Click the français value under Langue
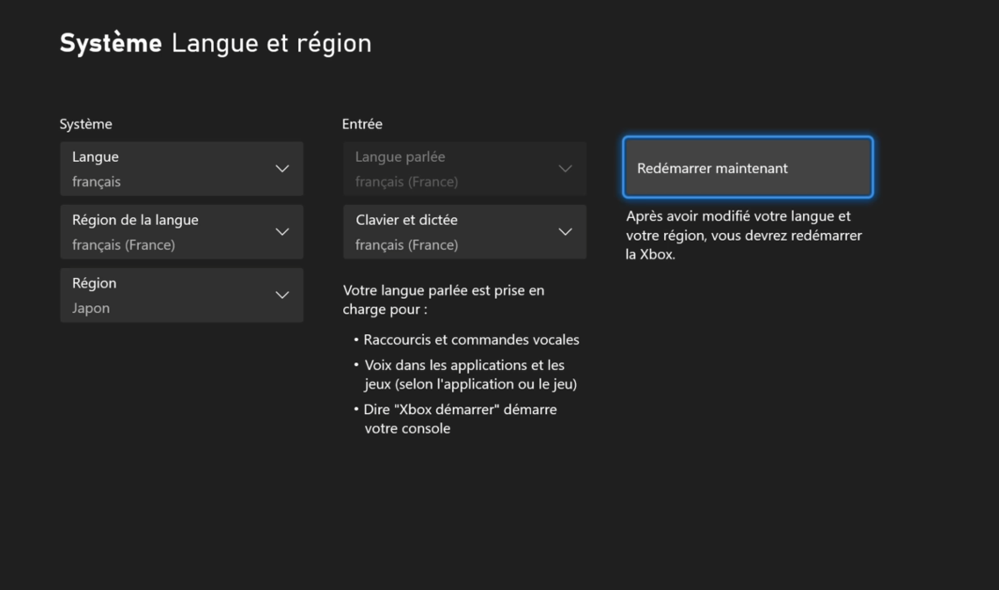Viewport: 999px width, 590px height. coord(97,182)
